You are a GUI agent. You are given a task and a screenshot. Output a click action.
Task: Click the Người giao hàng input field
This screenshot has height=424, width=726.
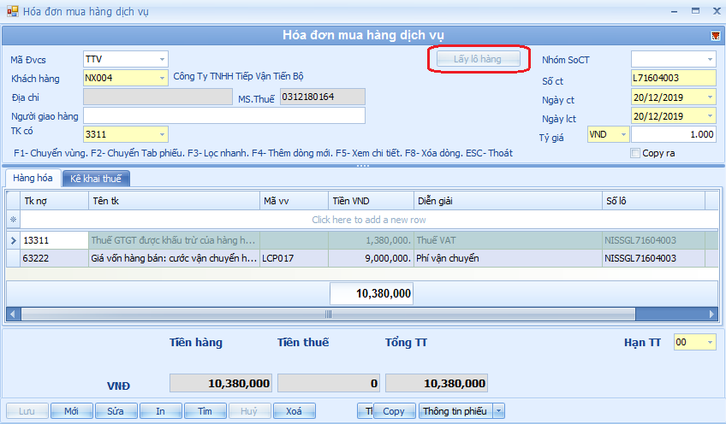pos(224,115)
